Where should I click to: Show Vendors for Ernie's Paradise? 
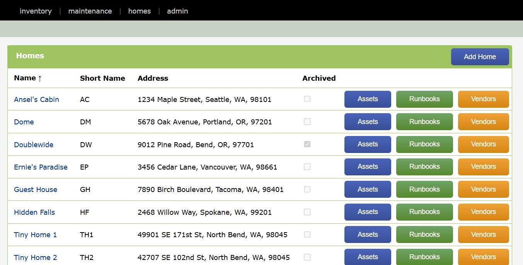pyautogui.click(x=483, y=166)
